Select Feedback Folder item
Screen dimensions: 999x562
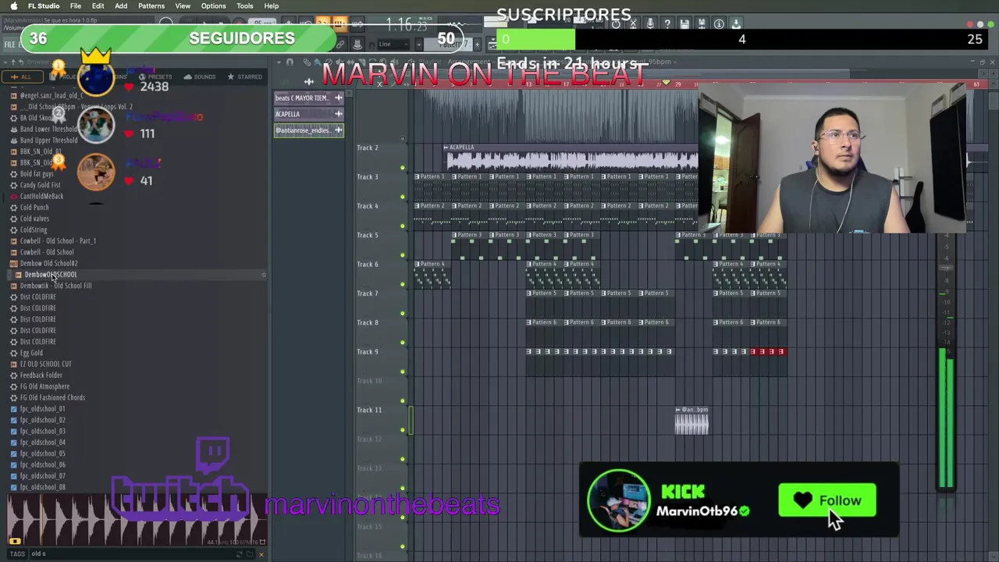coord(41,375)
